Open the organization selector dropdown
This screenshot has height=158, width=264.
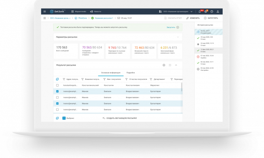click(176, 11)
